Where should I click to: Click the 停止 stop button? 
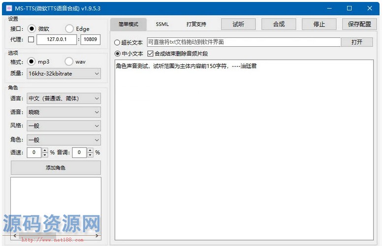[319, 24]
